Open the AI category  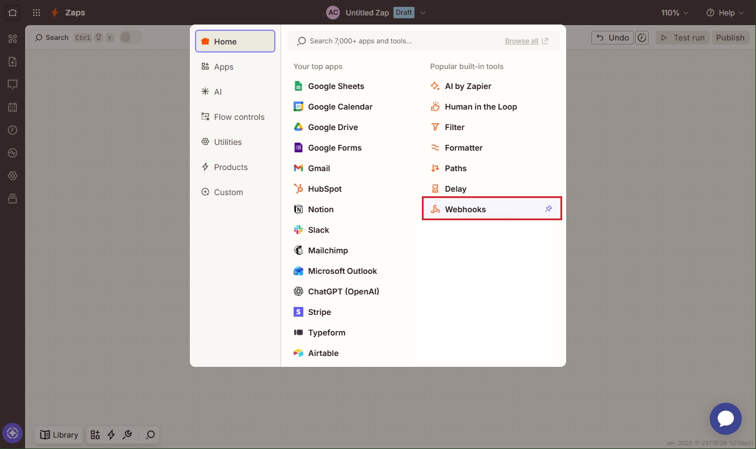click(x=235, y=92)
